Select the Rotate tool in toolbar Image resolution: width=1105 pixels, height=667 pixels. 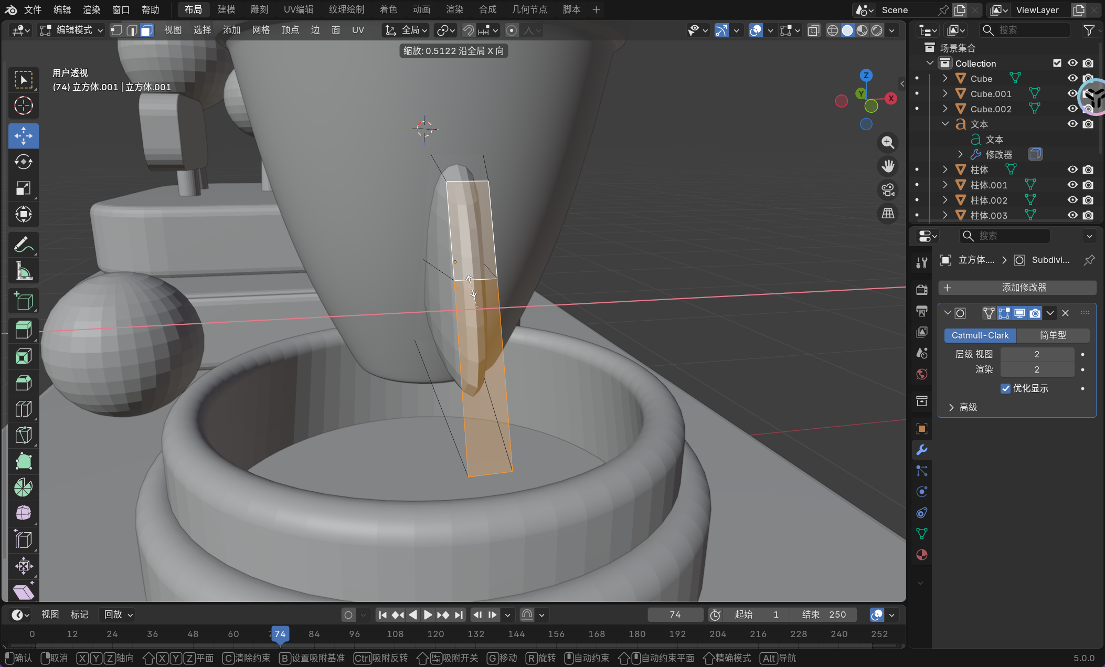pyautogui.click(x=24, y=162)
